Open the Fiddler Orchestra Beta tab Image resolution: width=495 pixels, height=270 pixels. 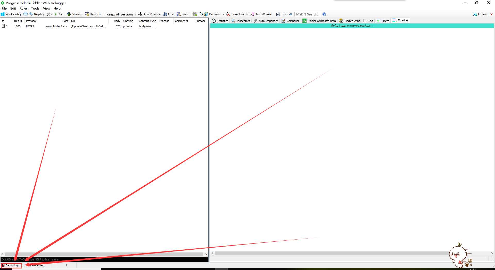(319, 21)
